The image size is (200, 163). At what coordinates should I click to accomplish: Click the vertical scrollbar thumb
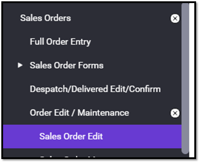185,79
